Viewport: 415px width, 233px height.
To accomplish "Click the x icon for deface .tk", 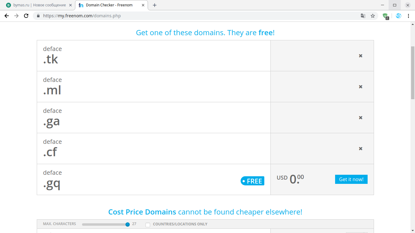I will click(x=361, y=56).
